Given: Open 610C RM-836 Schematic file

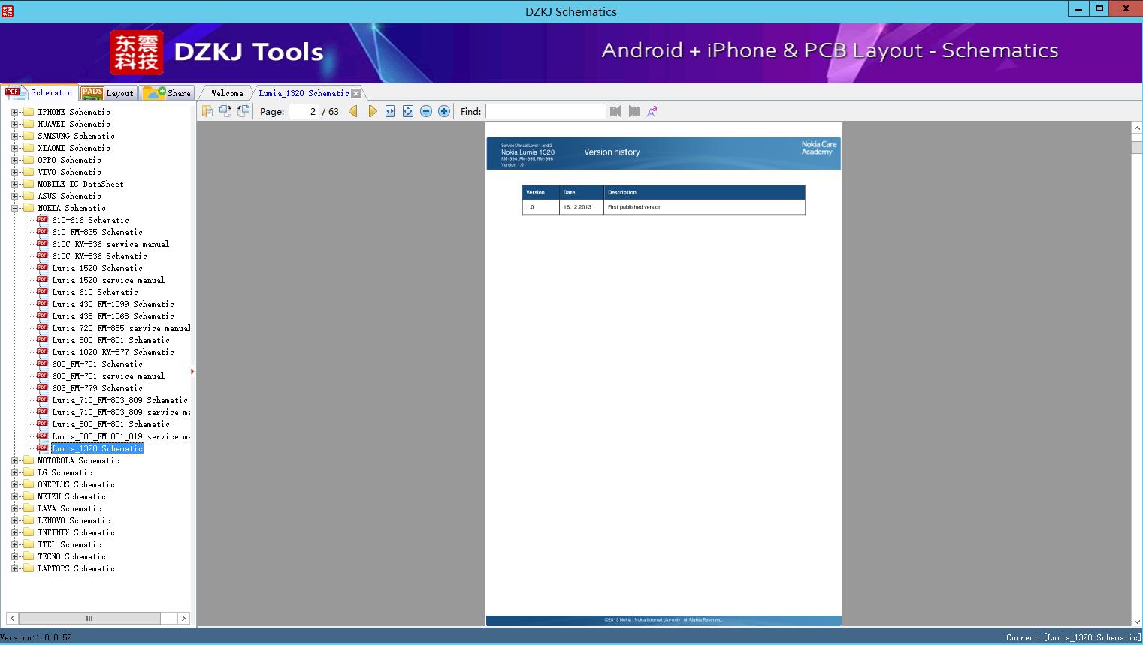Looking at the screenshot, I should point(99,256).
